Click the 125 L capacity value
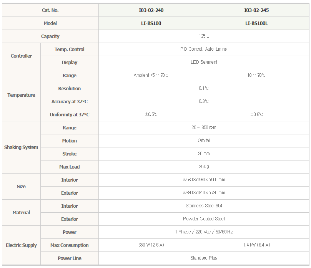This screenshot has height=268, width=311. [204, 36]
